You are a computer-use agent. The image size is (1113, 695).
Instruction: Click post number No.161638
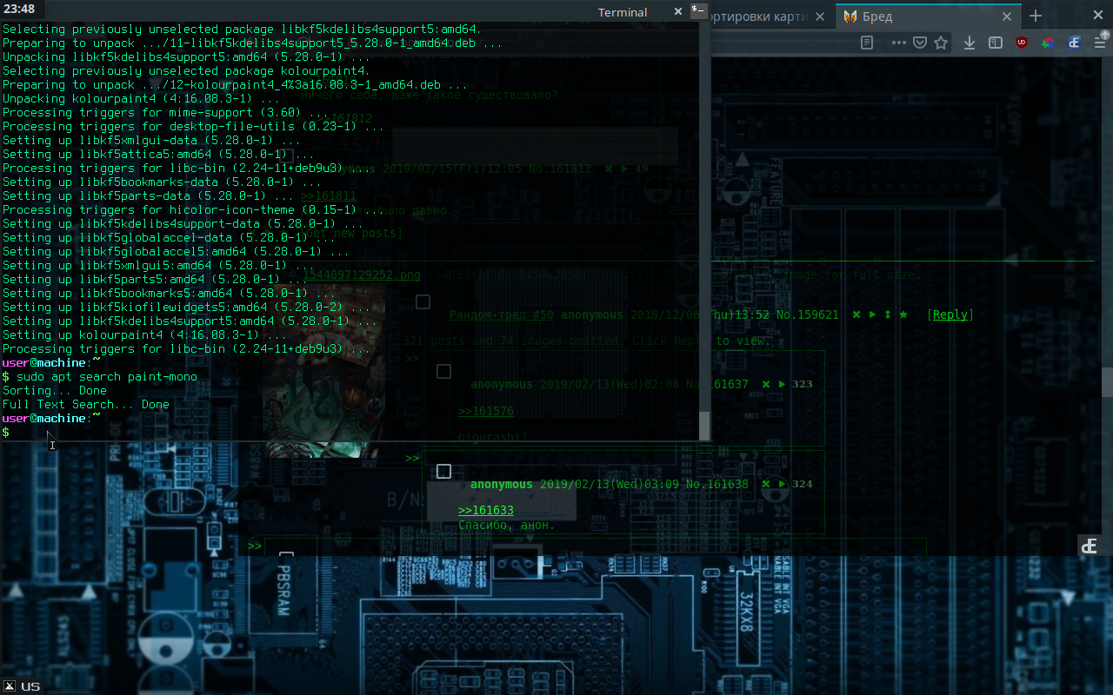[717, 484]
